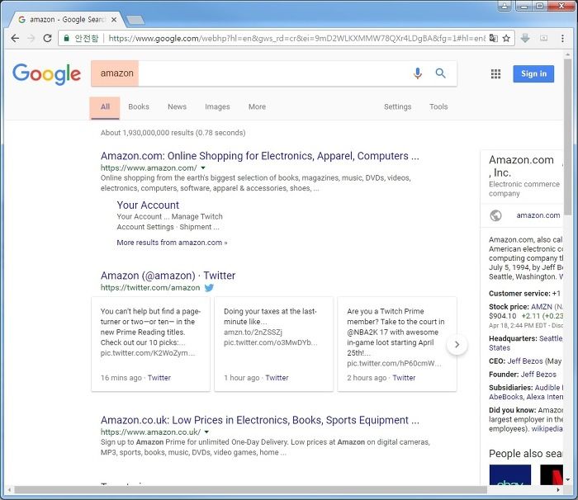This screenshot has width=578, height=500.
Task: Click the https://twitter.com/amazon URL text
Action: (150, 288)
